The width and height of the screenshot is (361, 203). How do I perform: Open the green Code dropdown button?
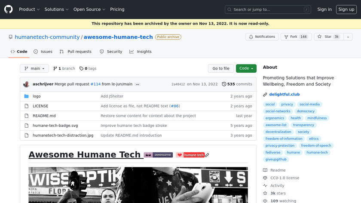pyautogui.click(x=246, y=68)
